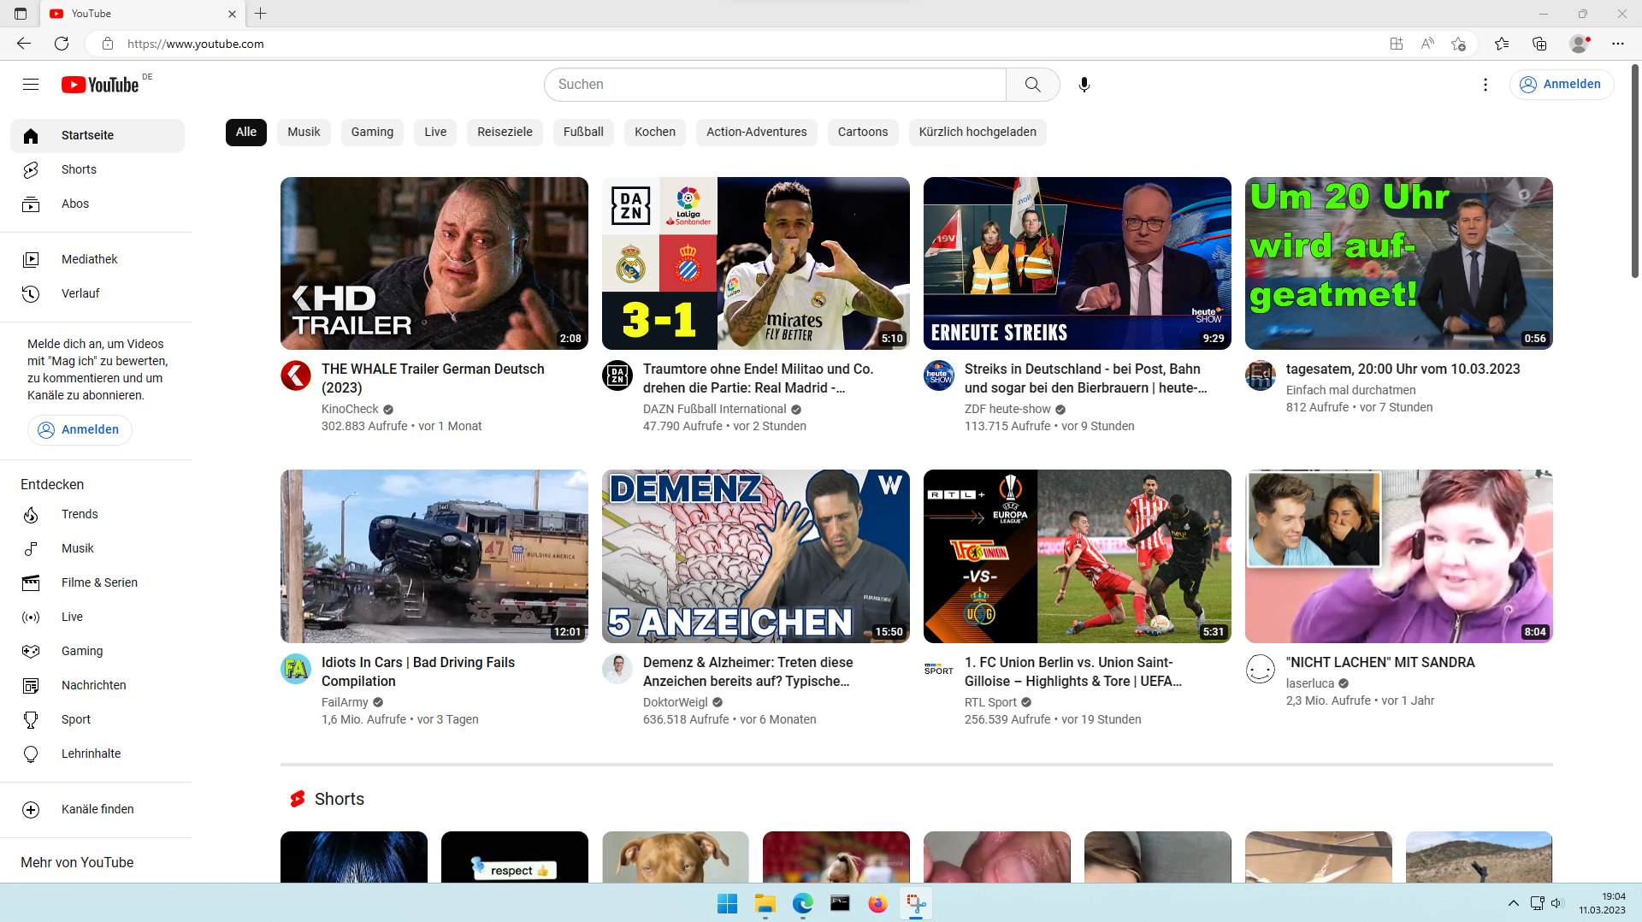The width and height of the screenshot is (1642, 922).
Task: Open Kanäle finden in sidebar
Action: tap(97, 809)
